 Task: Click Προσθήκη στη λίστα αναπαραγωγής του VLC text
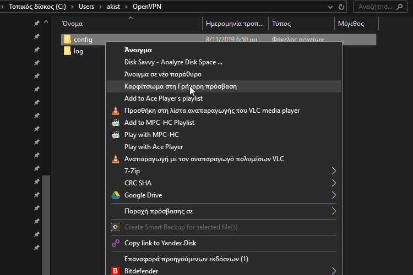coord(212,111)
